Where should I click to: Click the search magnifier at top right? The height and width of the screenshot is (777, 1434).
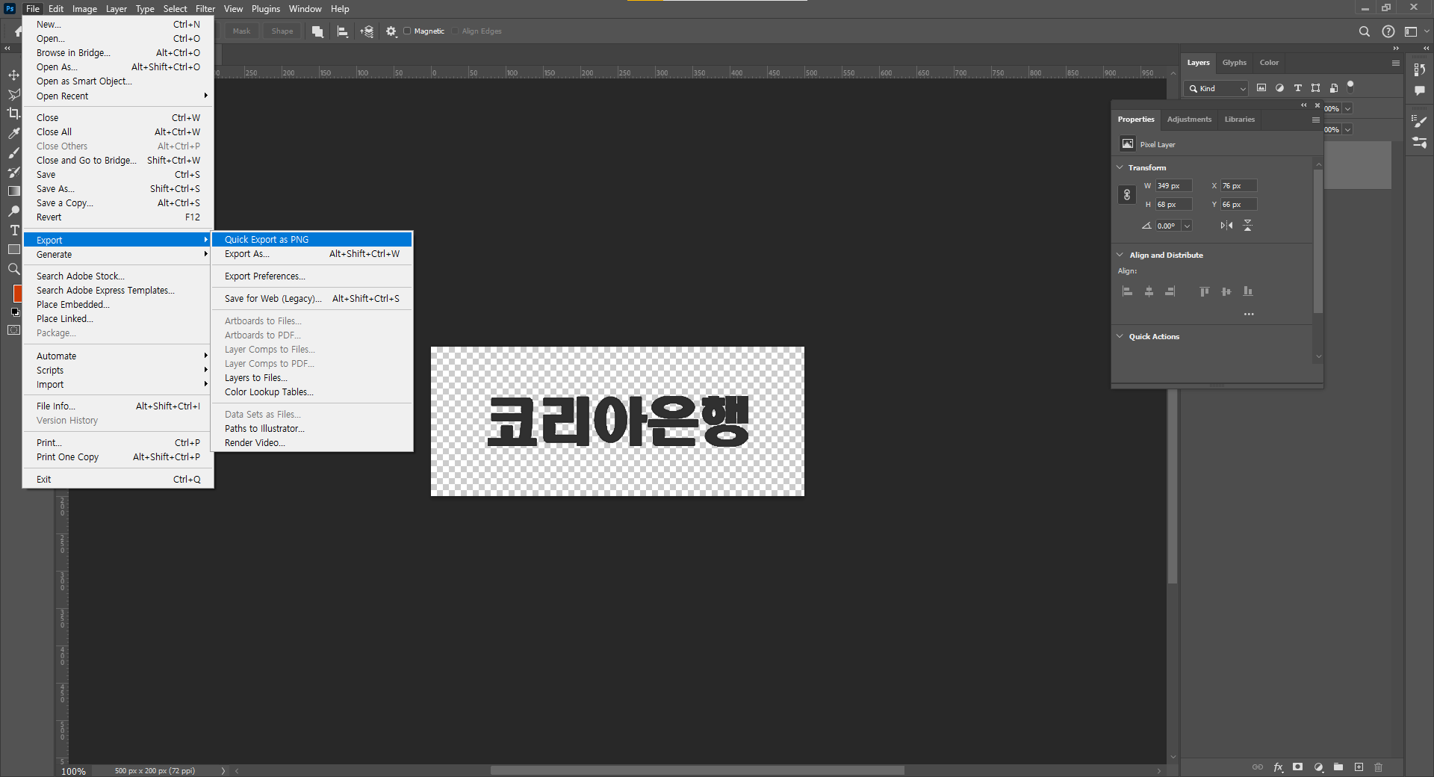click(x=1364, y=31)
